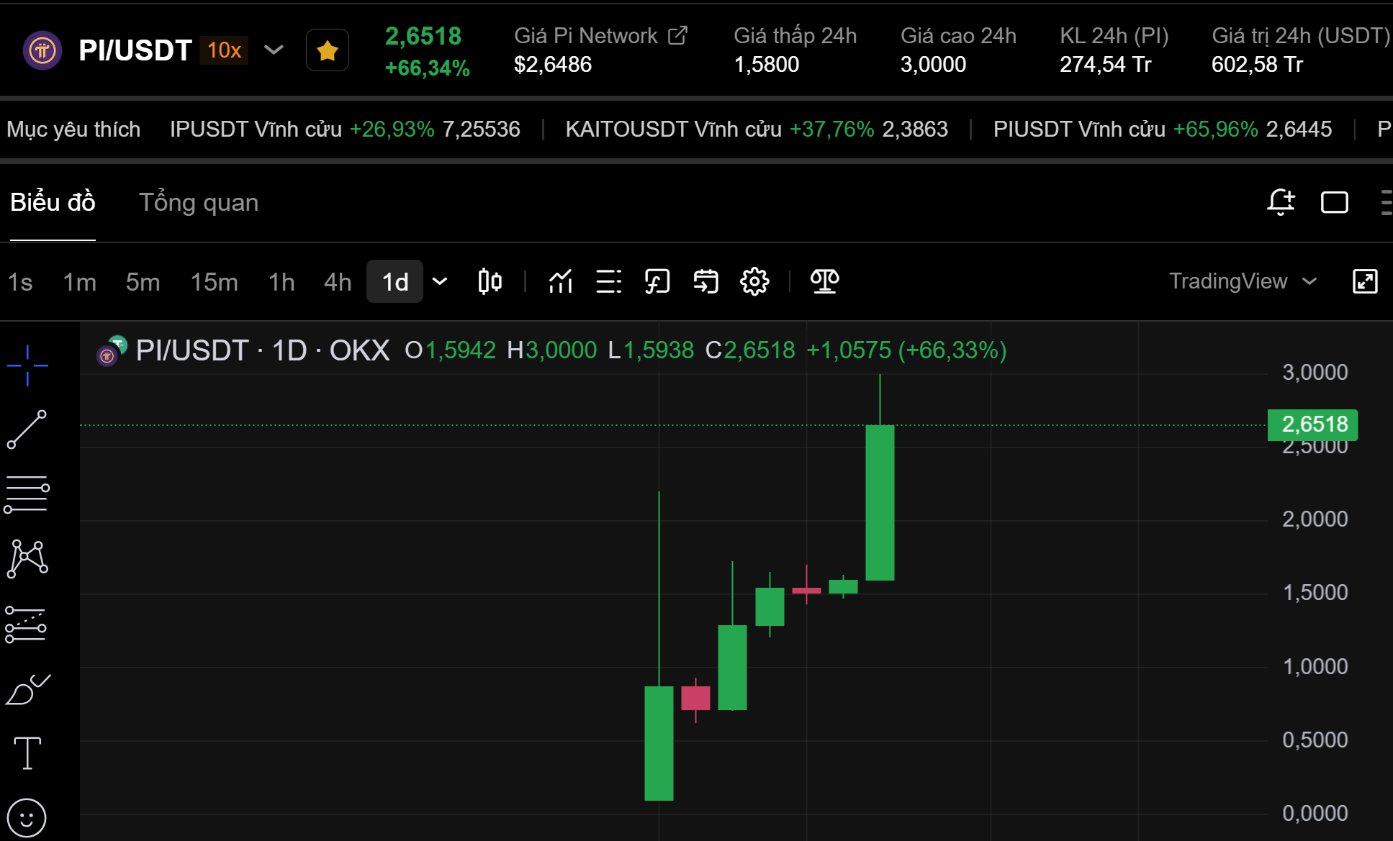Click the first green candle on chart
The width and height of the screenshot is (1393, 841).
[659, 742]
